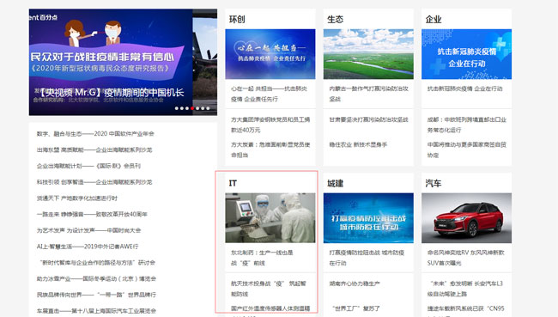Screen dimensions: 558x317
Task: Select the first carousel indicator dot
Action: click(x=176, y=108)
